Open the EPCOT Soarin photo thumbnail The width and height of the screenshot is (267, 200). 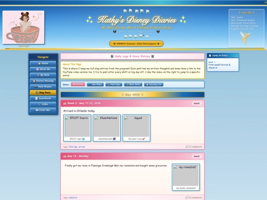coord(77,128)
